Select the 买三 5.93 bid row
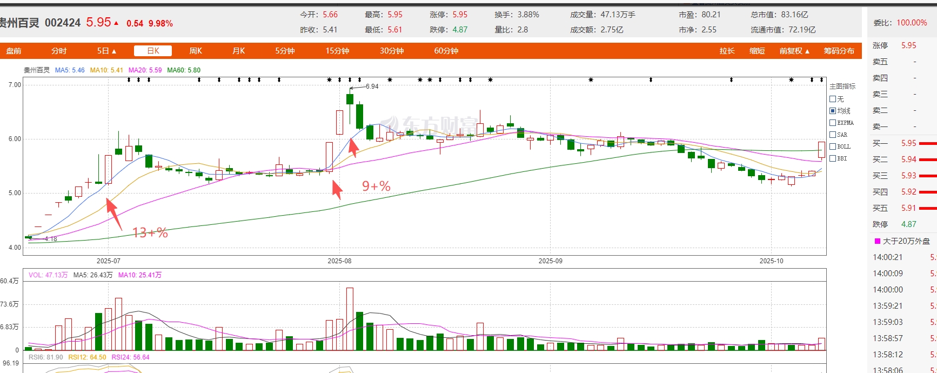The height and width of the screenshot is (373, 937). coord(905,176)
